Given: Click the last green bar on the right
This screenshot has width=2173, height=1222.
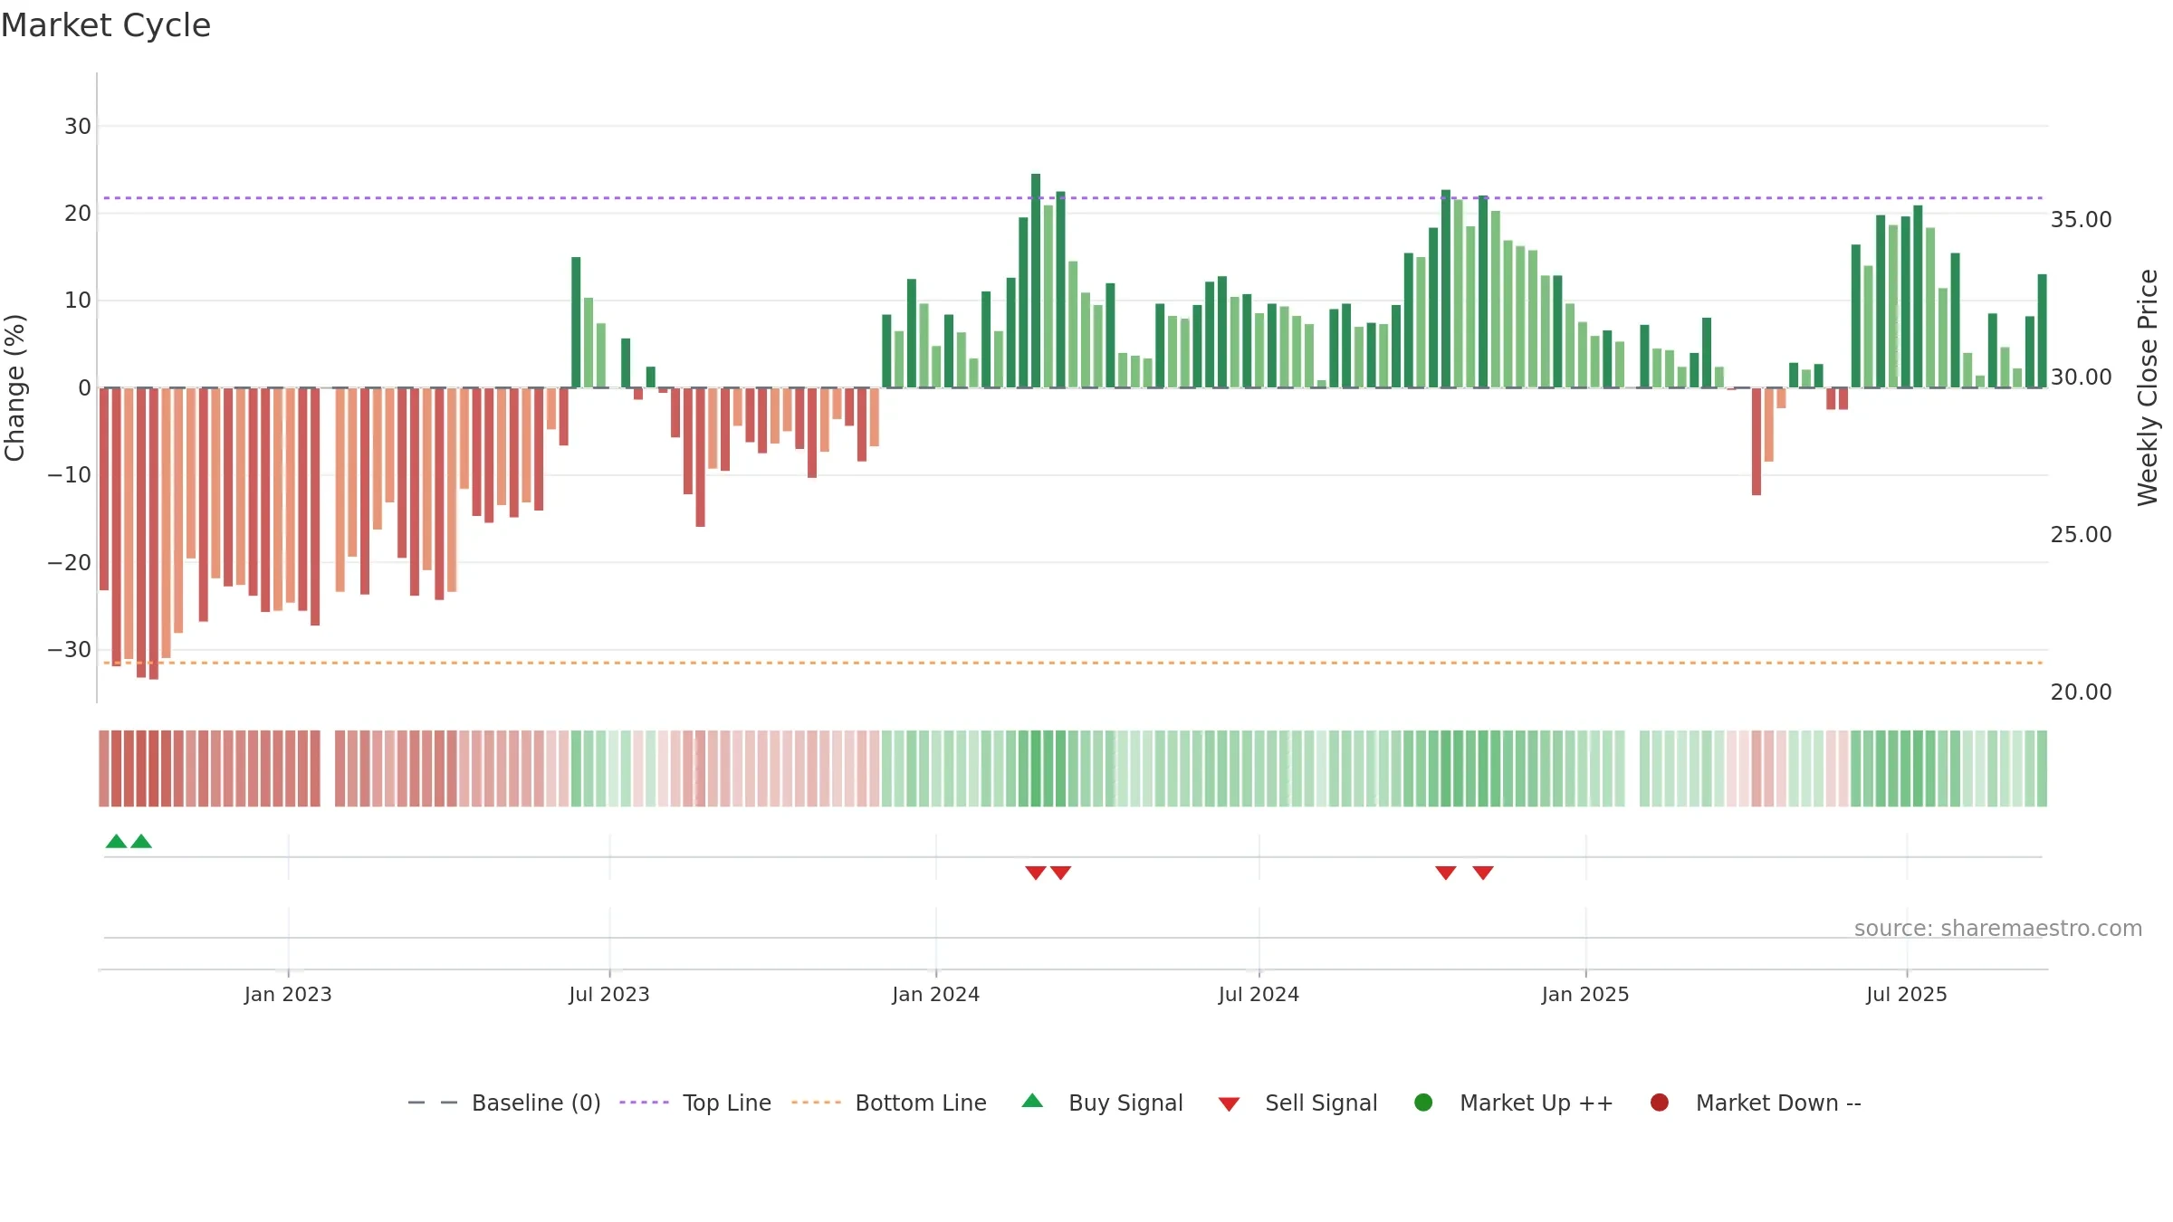Looking at the screenshot, I should coord(2043,330).
